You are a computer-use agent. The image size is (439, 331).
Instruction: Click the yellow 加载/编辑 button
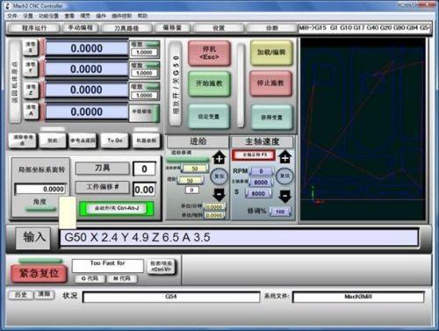pyautogui.click(x=271, y=53)
